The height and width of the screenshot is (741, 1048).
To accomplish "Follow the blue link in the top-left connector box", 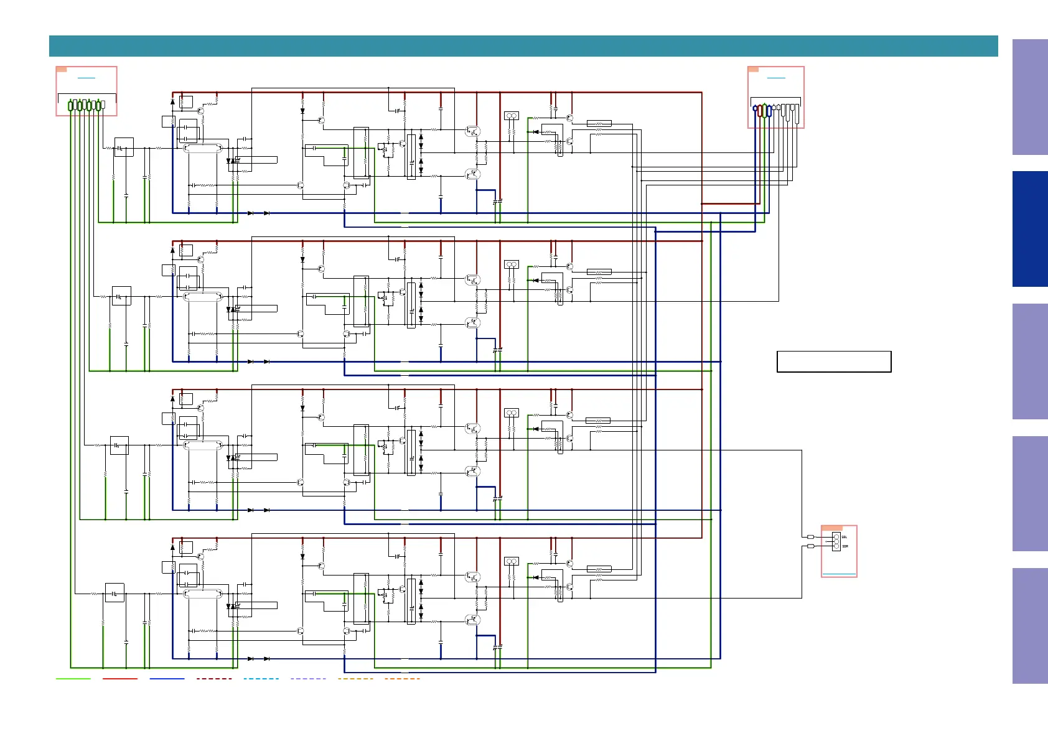I will coord(87,78).
